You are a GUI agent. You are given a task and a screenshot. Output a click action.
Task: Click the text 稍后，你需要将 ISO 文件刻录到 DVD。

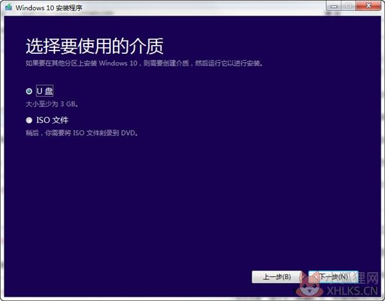82,133
